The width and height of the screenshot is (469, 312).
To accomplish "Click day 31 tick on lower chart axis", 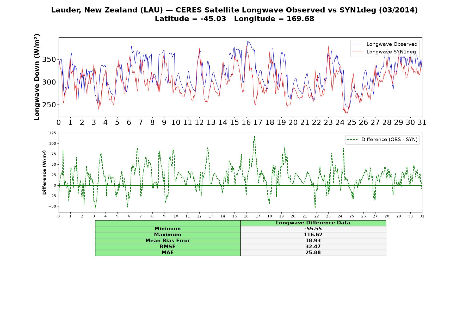I will (x=422, y=216).
